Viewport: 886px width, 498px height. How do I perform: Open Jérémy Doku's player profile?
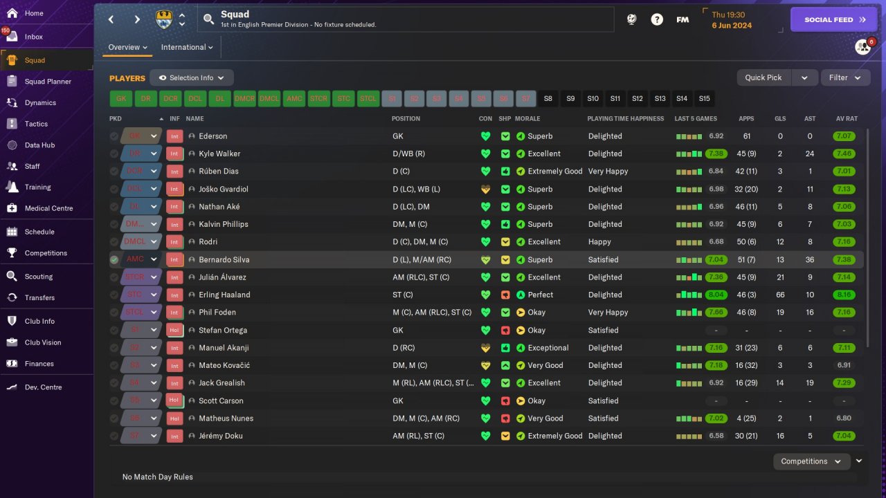221,436
